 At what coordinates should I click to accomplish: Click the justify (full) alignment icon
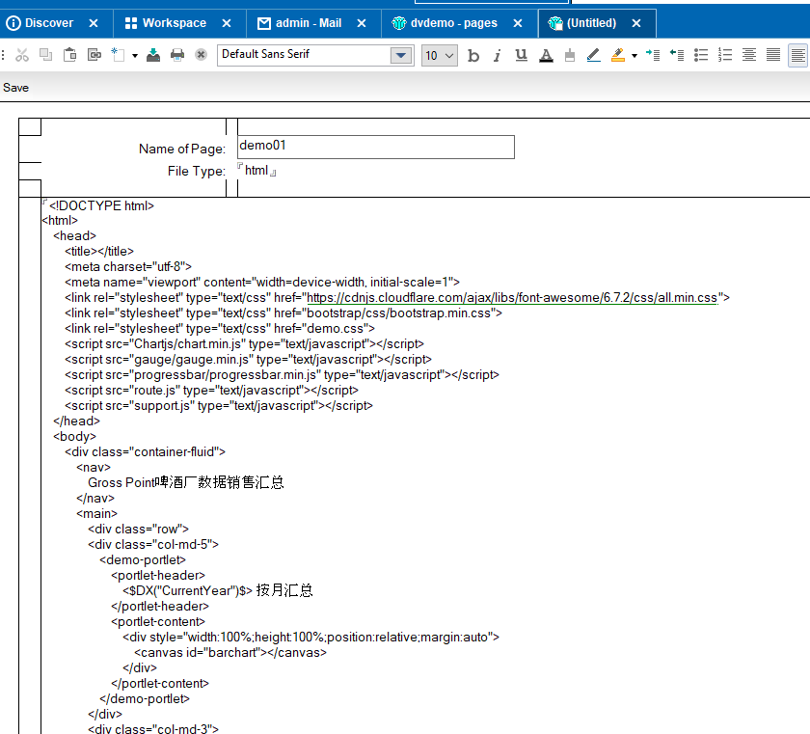[x=773, y=55]
